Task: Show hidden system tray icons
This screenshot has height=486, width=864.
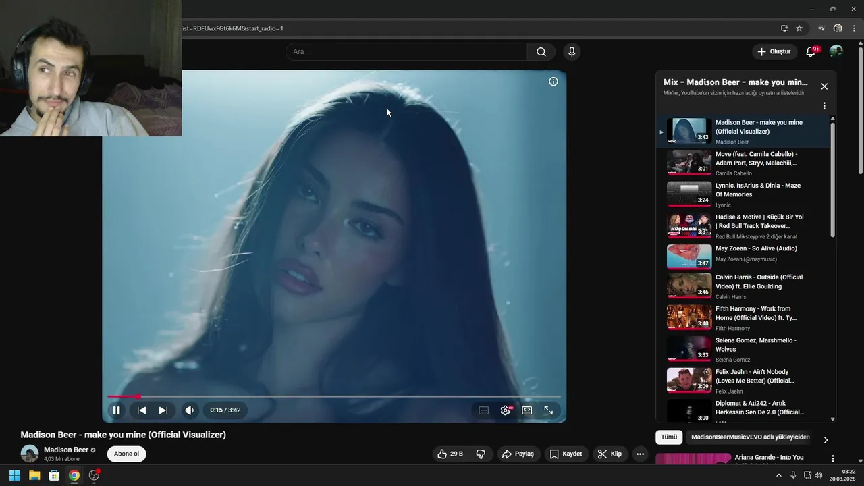Action: (779, 475)
